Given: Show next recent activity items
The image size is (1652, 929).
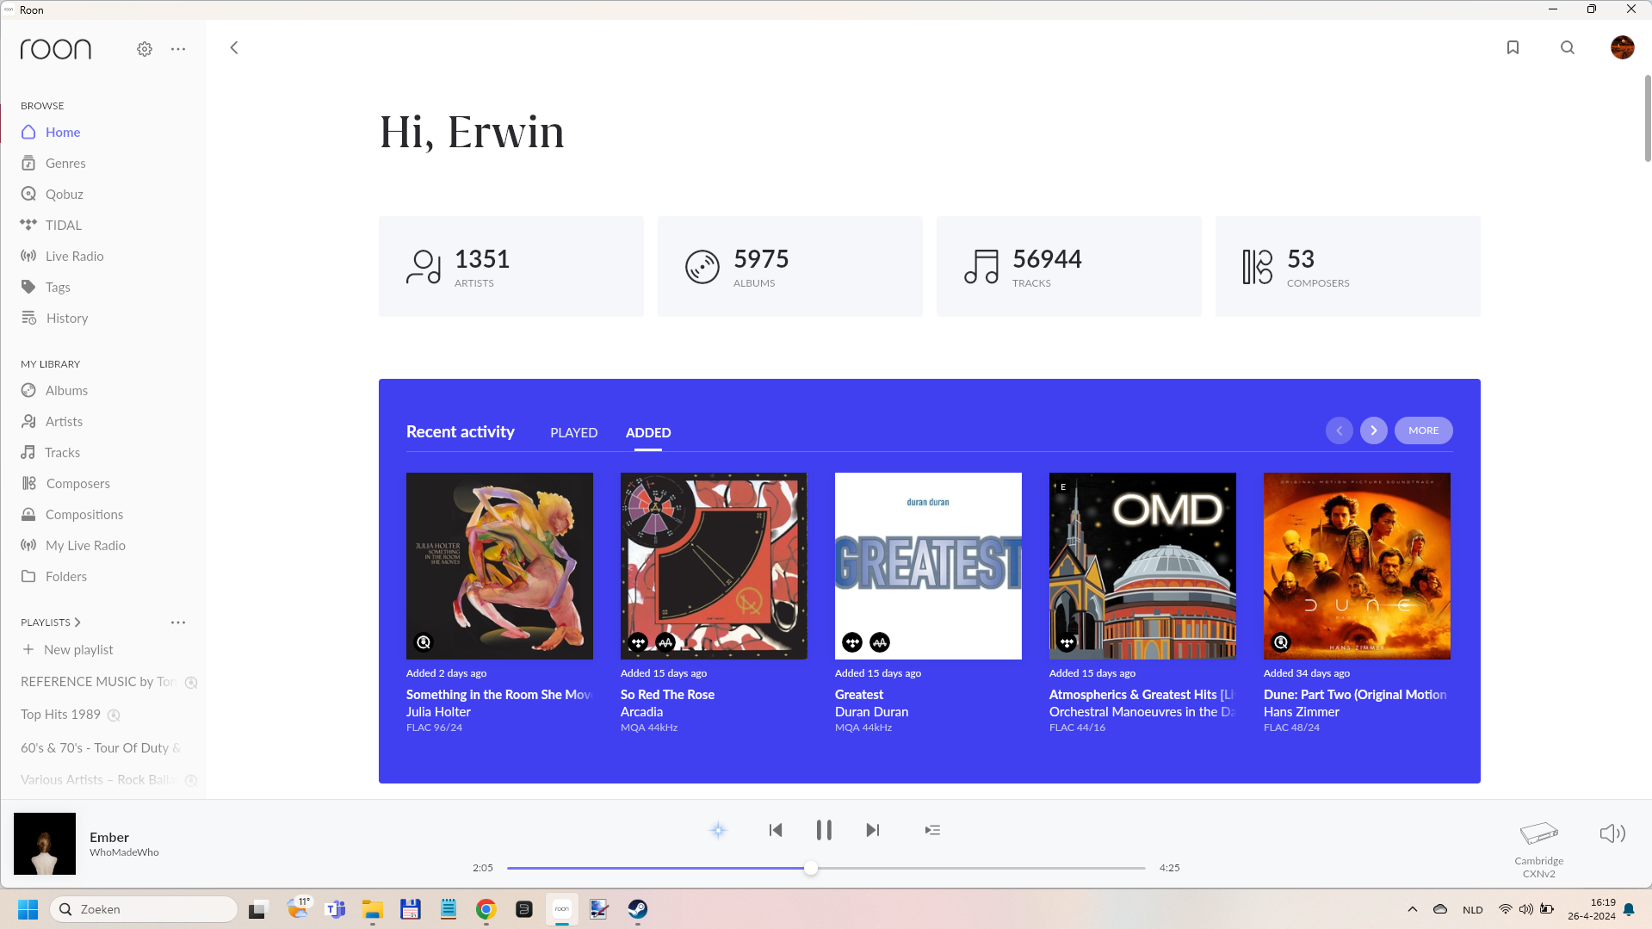Looking at the screenshot, I should 1374,430.
